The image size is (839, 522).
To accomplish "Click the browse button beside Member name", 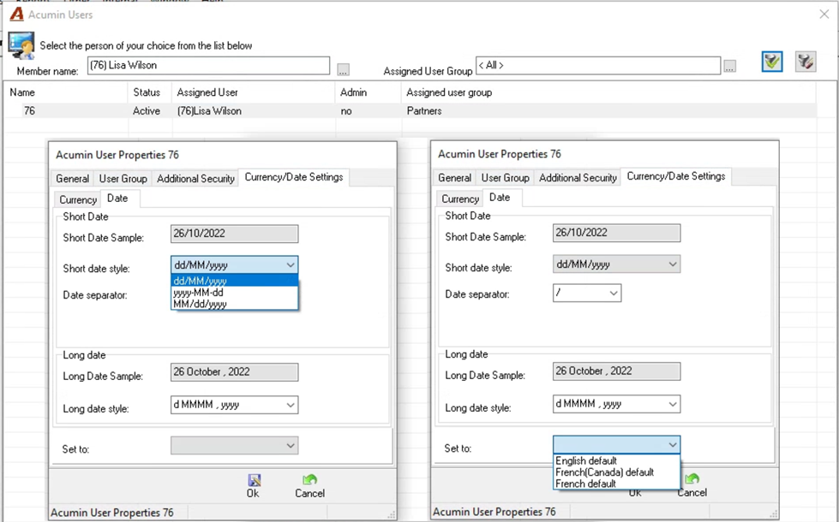I will coord(343,69).
